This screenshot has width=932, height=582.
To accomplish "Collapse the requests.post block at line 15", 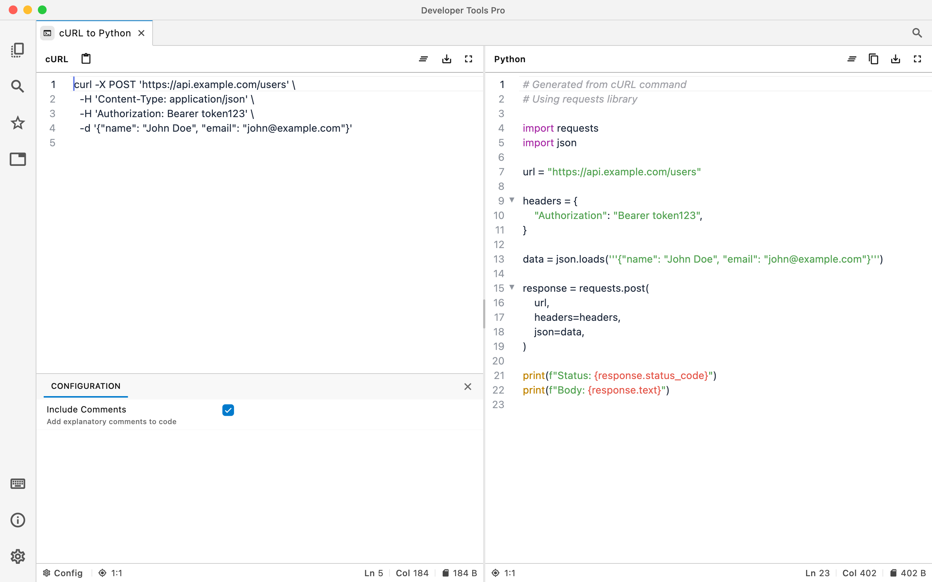I will (x=512, y=287).
